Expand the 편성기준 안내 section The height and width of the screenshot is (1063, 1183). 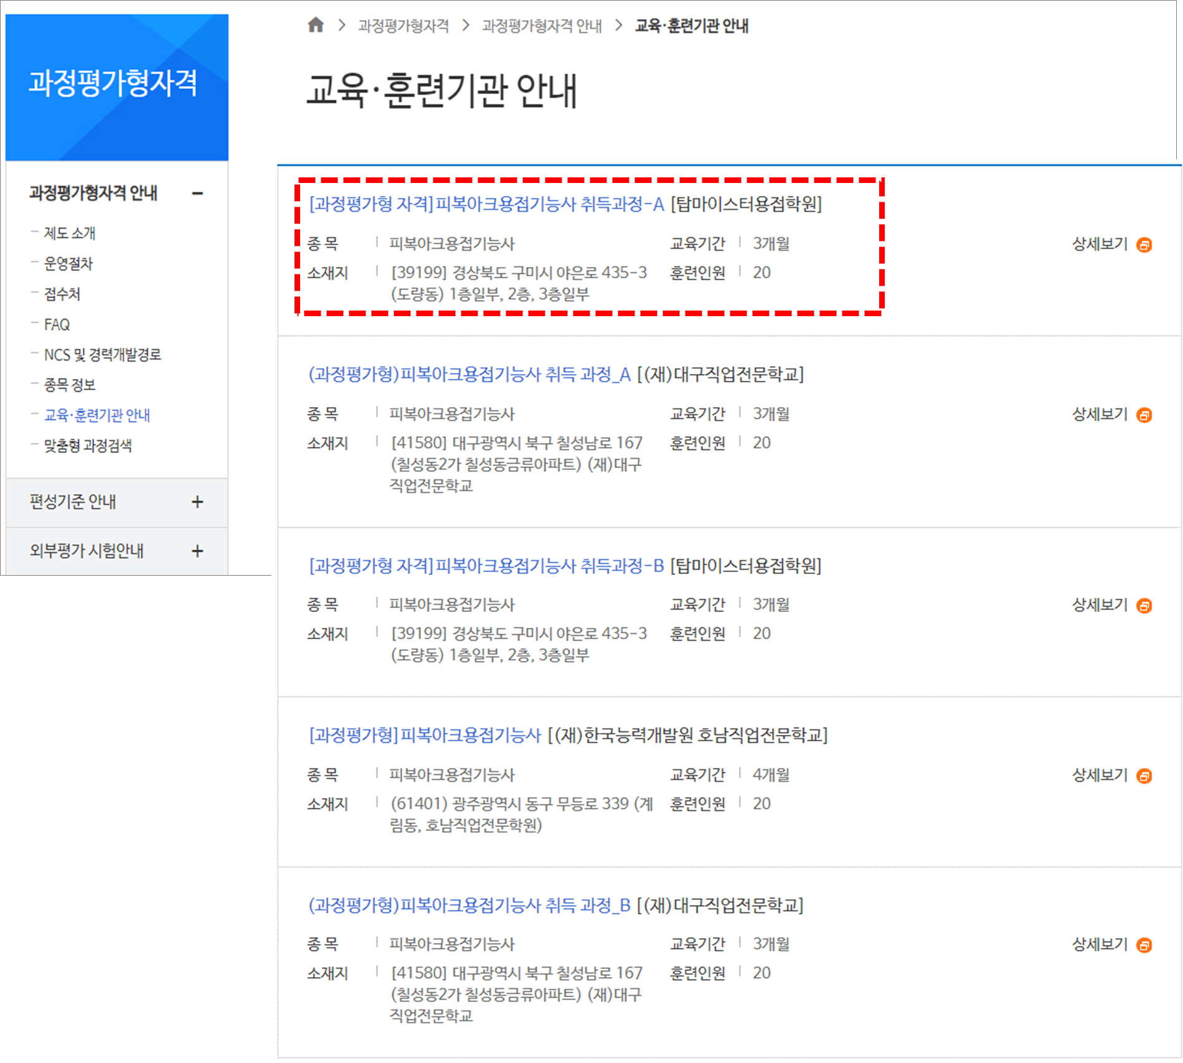point(197,503)
